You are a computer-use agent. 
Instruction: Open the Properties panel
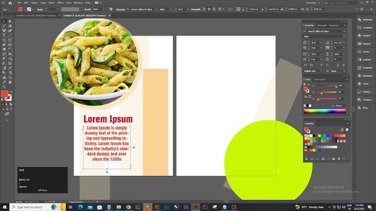365,68
